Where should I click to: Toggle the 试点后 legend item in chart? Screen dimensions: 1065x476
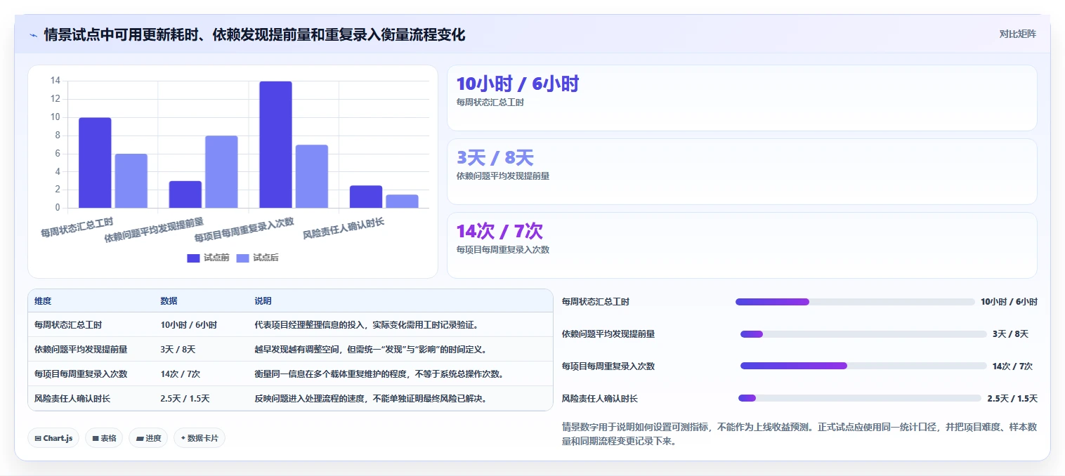click(257, 258)
